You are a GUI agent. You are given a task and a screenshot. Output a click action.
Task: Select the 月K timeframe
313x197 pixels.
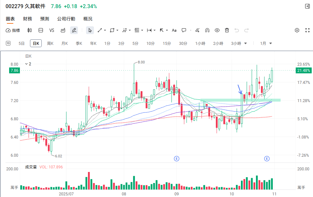tap(65, 43)
